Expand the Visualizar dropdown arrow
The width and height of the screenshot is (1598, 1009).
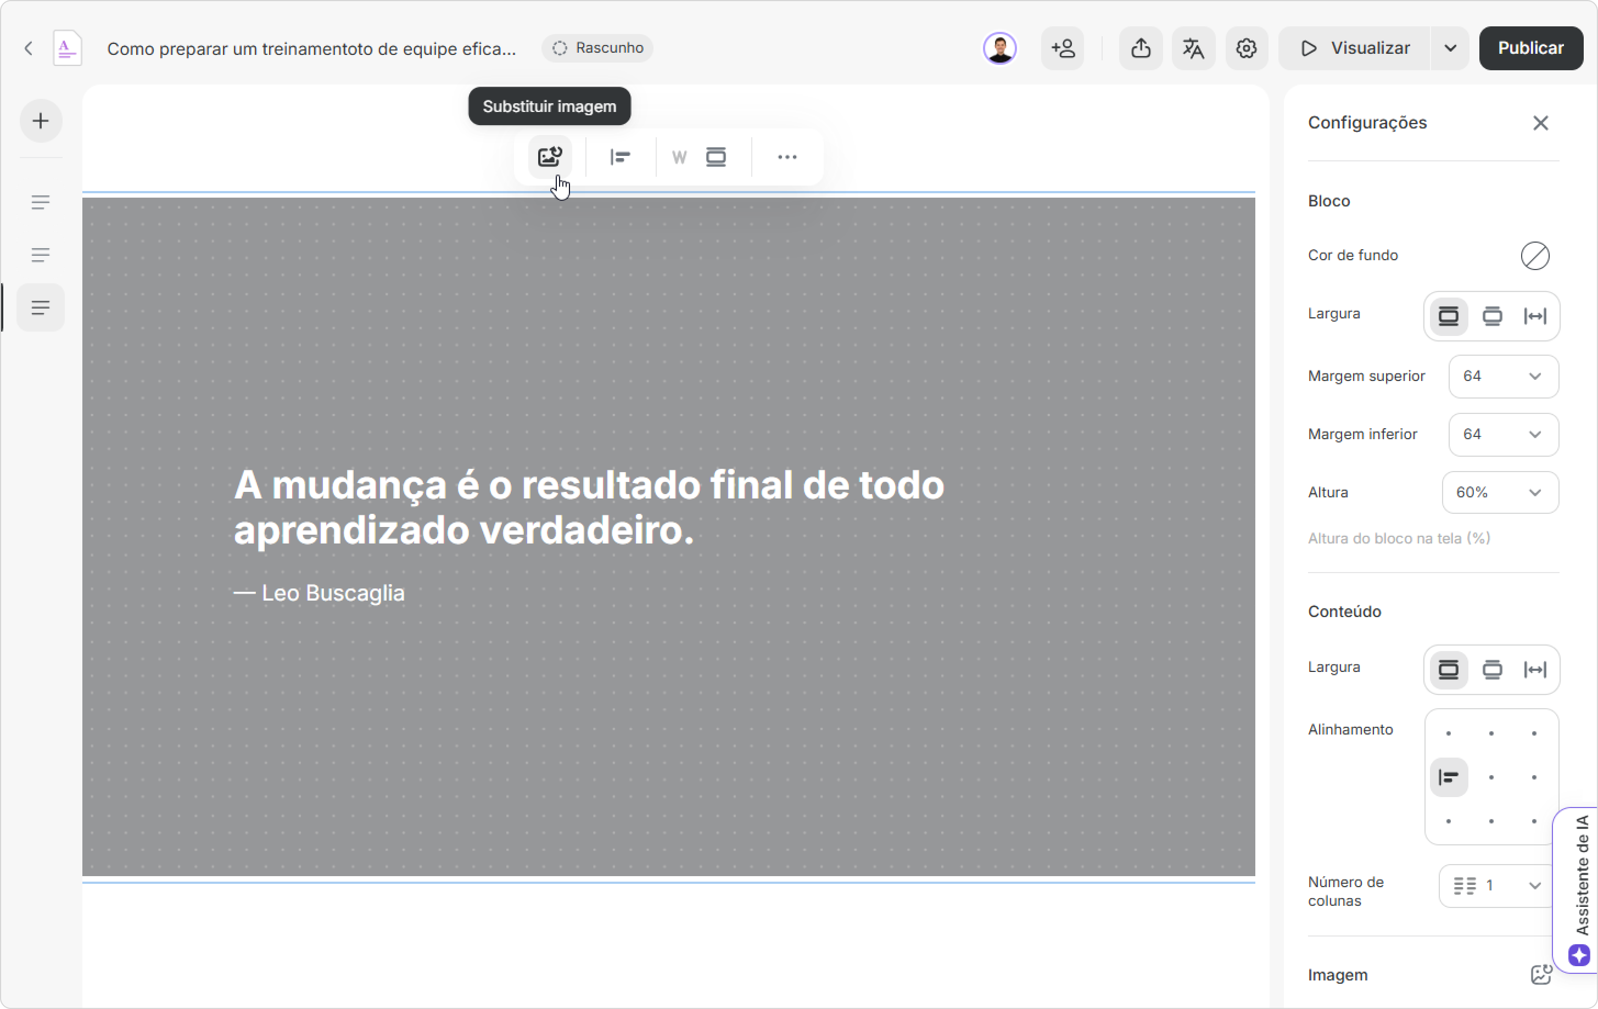[1451, 48]
